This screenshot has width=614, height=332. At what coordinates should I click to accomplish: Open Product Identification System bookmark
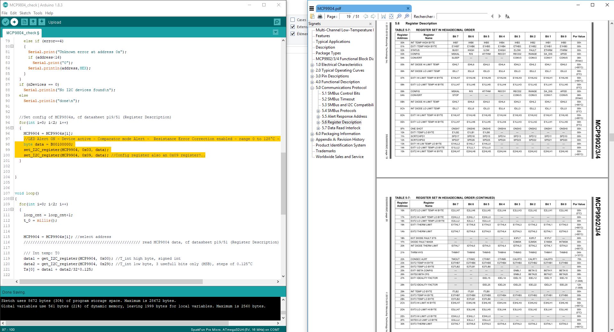tap(341, 145)
